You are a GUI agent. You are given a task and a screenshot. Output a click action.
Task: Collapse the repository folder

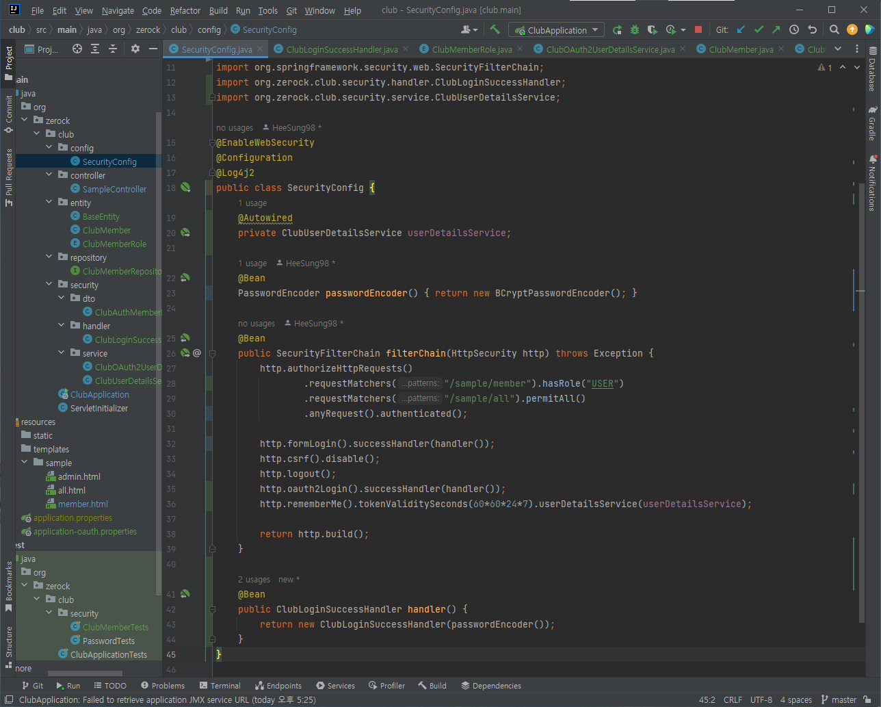[x=49, y=257]
